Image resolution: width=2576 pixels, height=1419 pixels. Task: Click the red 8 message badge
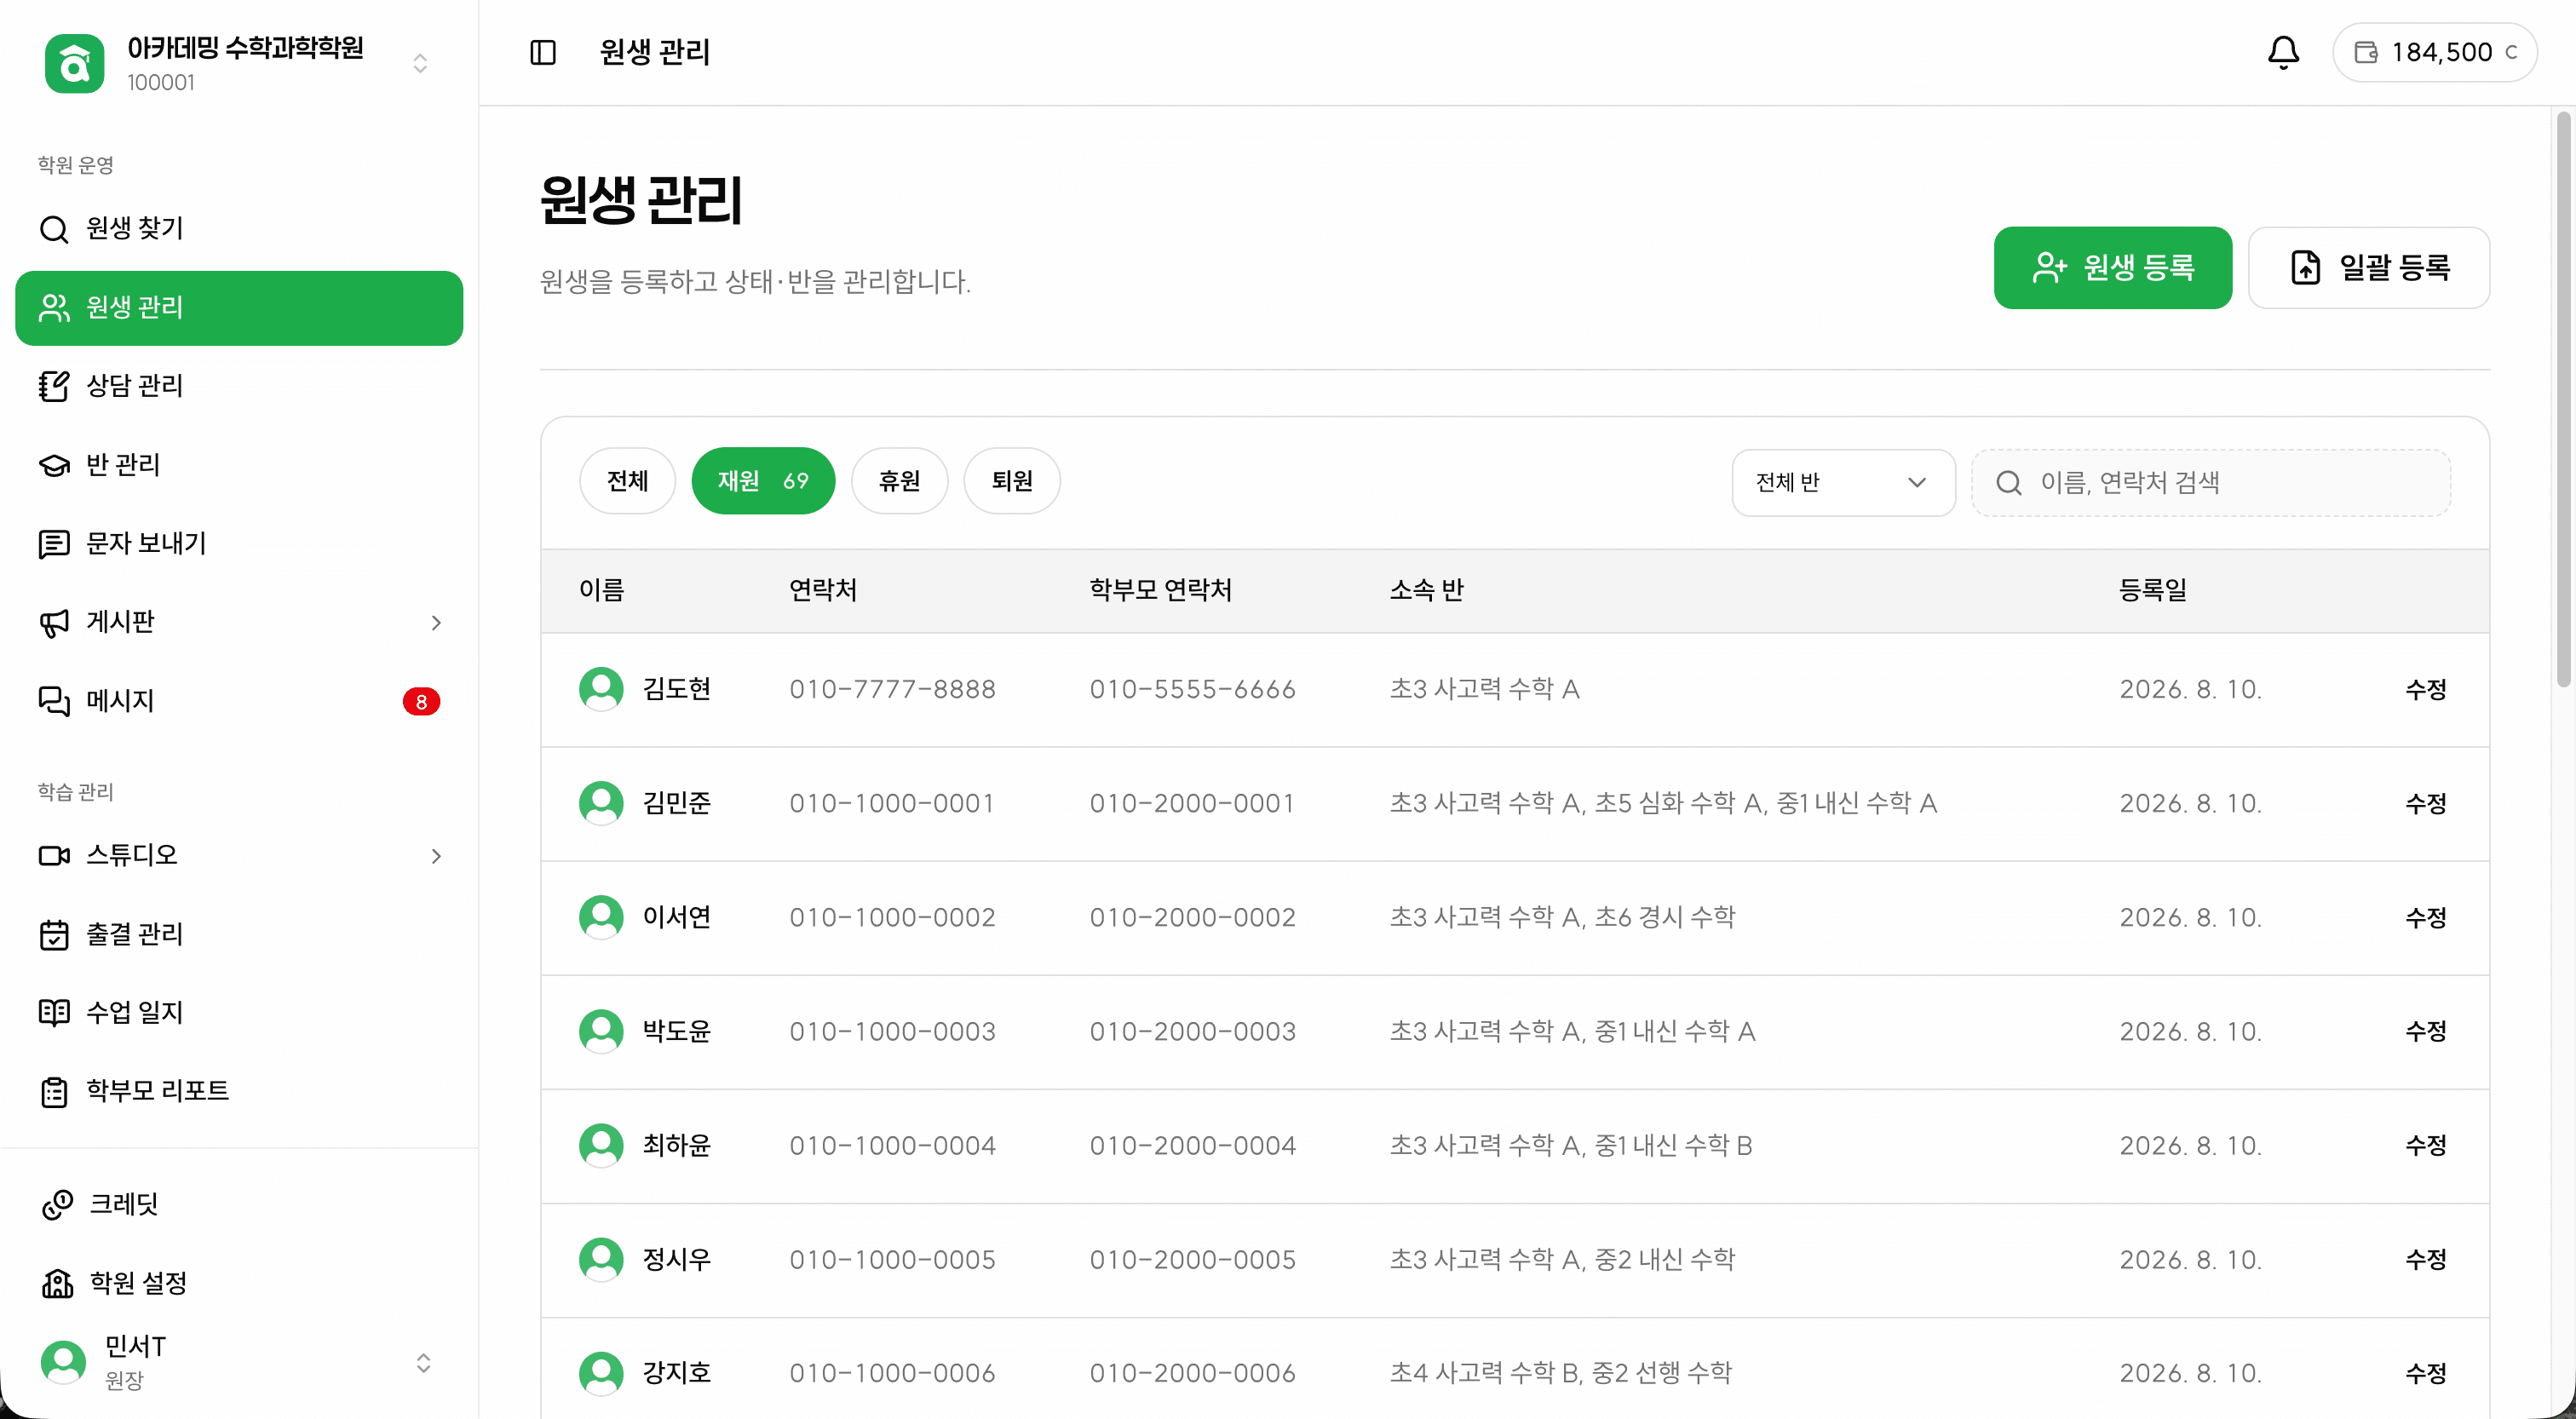(x=421, y=702)
